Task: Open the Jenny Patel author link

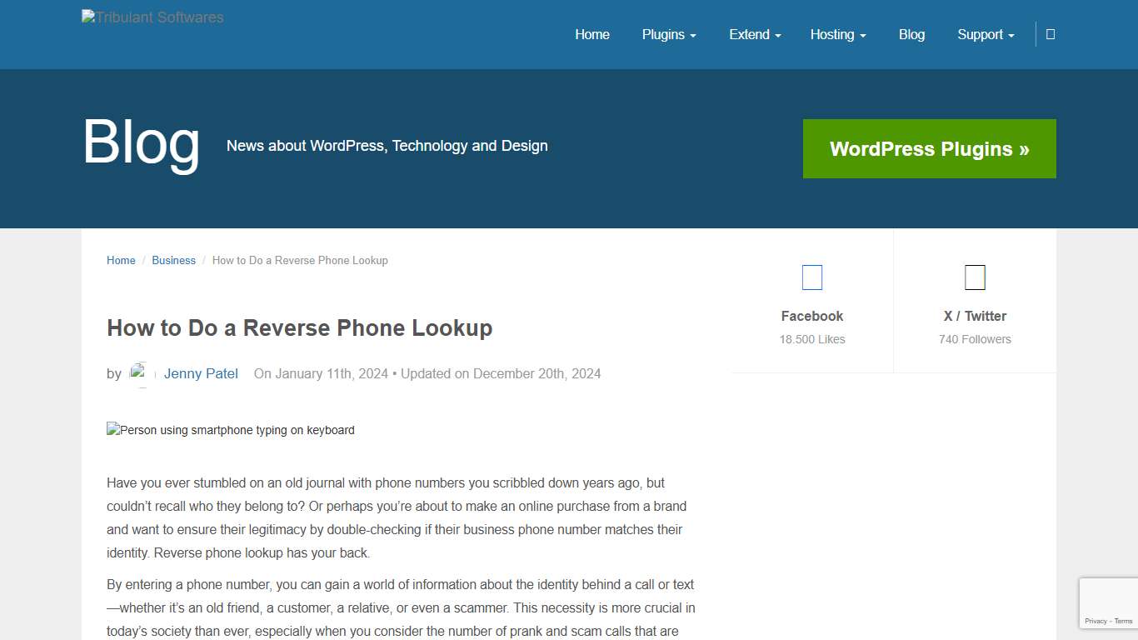Action: (201, 373)
